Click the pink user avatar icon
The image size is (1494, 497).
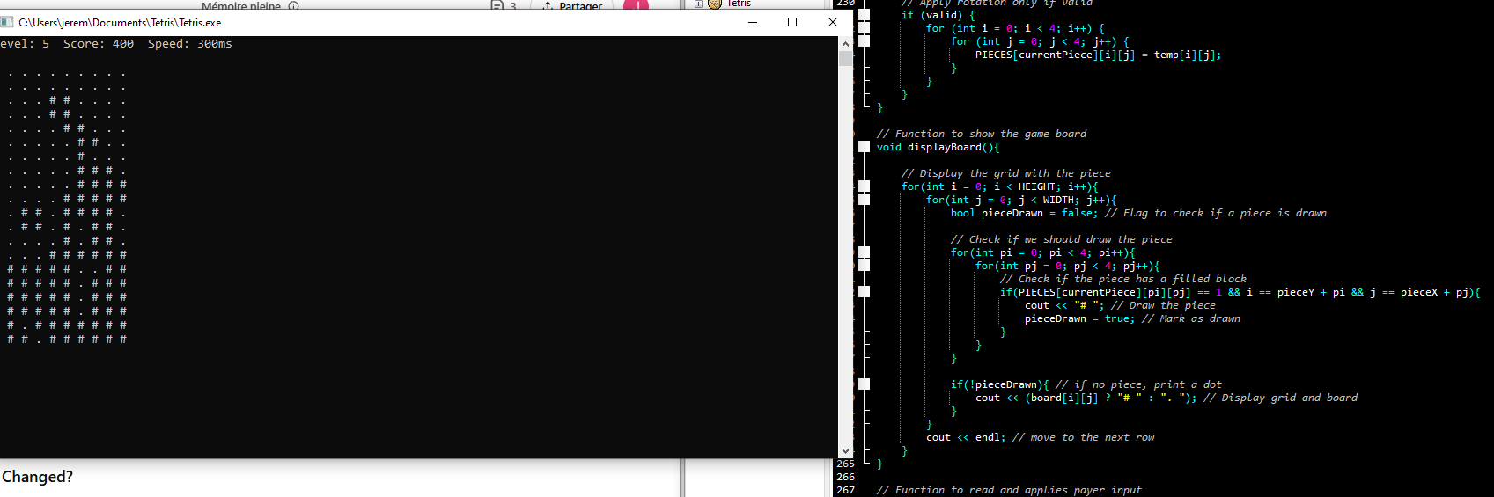(x=636, y=5)
